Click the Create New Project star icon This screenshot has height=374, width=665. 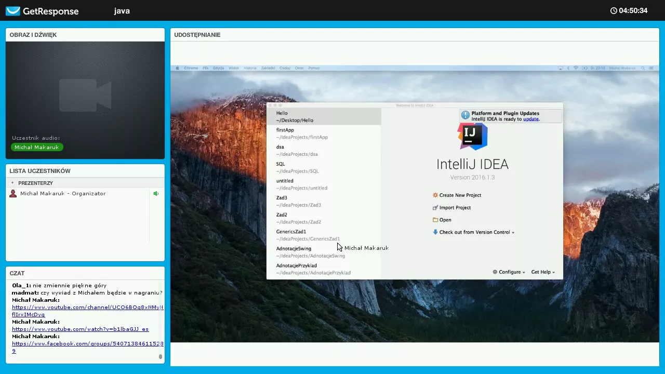point(435,195)
